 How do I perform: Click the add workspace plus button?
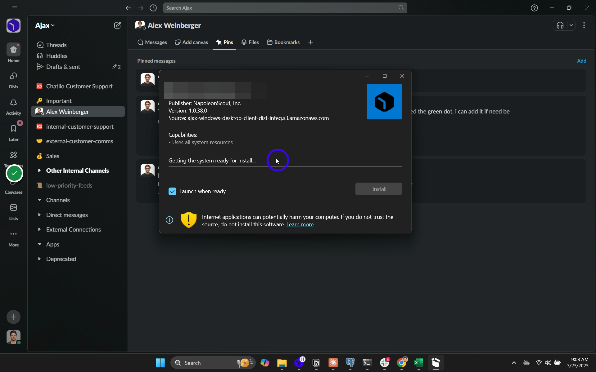point(13,317)
